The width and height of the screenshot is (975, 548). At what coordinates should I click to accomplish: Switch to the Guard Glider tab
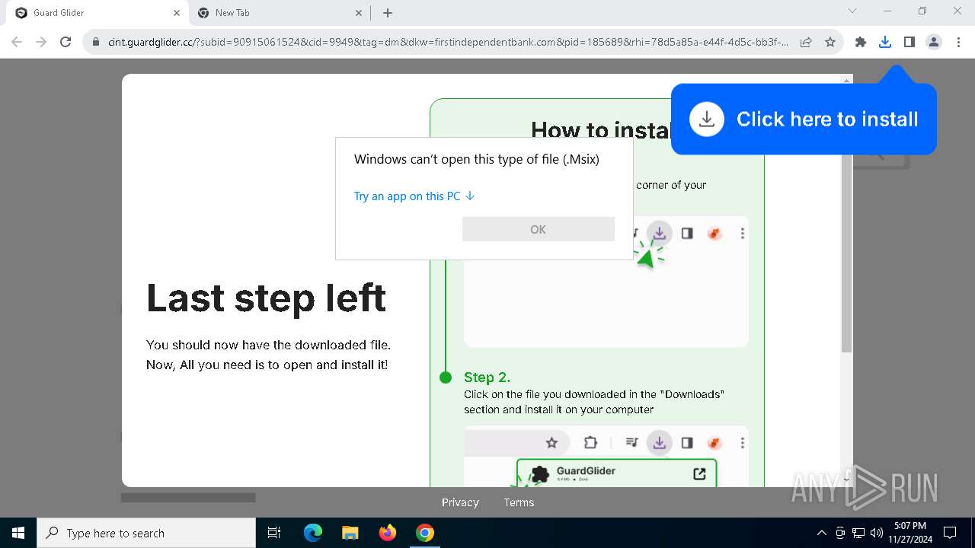pos(97,13)
